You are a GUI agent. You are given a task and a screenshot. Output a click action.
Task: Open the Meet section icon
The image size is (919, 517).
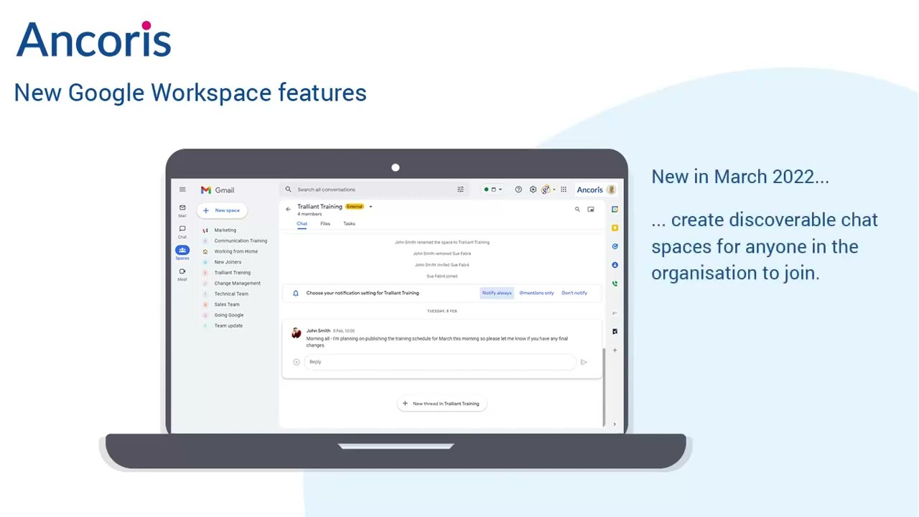pos(182,271)
